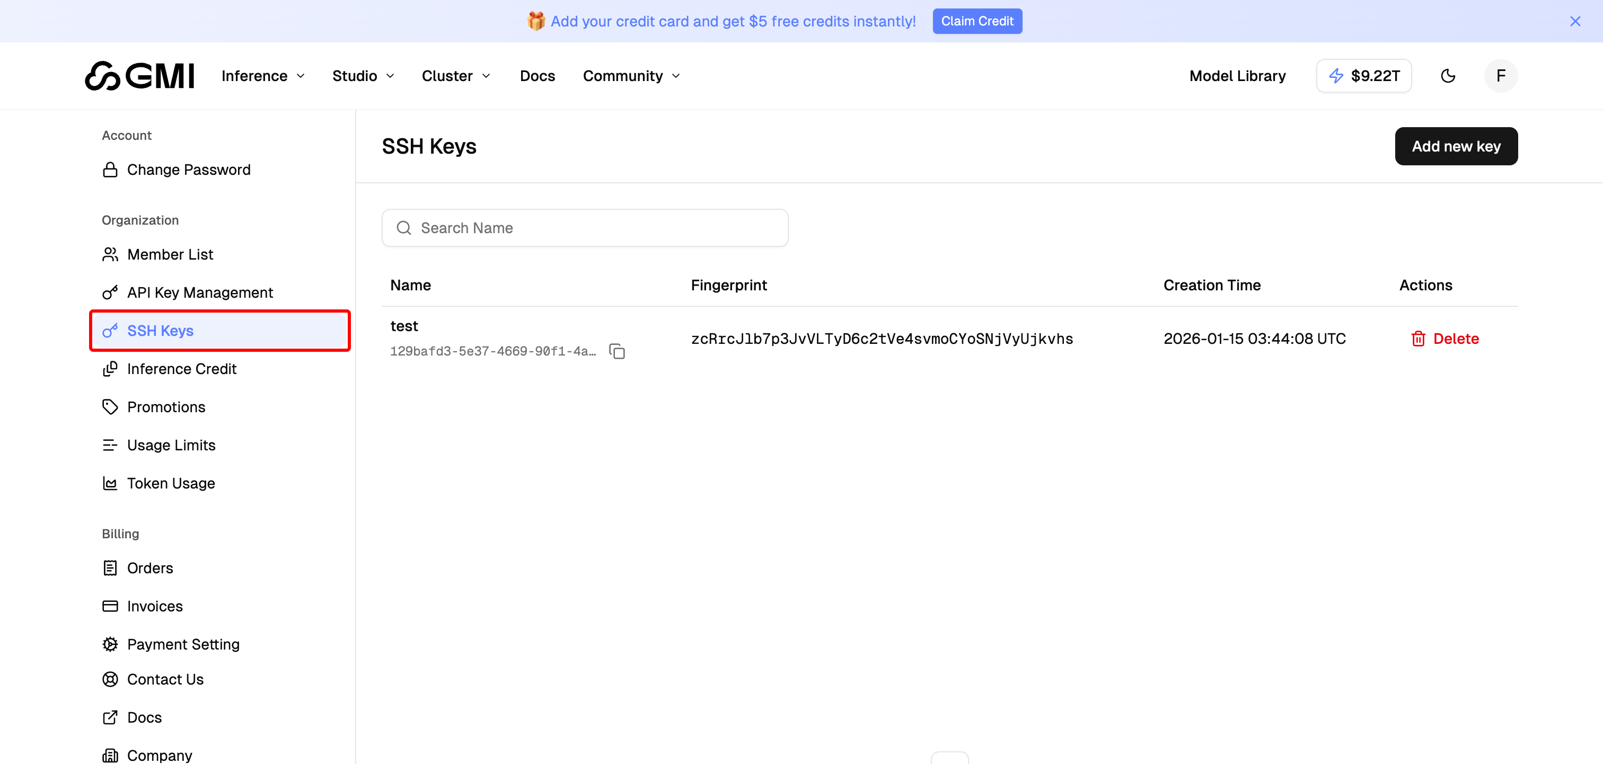Click the Orders receipt icon
This screenshot has height=764, width=1603.
point(110,568)
